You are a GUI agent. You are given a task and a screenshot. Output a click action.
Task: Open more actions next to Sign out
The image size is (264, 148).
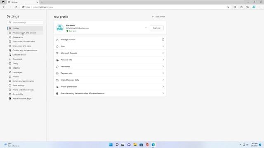pos(146,28)
